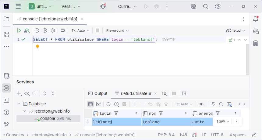Open the 1 row page size dropdown
This screenshot has width=262, height=140.
click(x=223, y=121)
